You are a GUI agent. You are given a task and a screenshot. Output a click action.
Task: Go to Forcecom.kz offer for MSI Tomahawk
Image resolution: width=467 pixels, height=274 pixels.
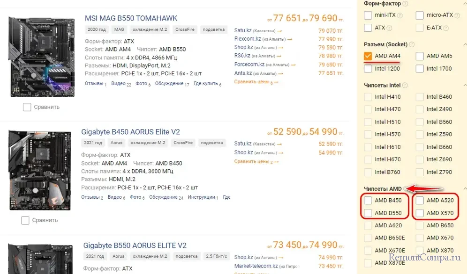pos(249,65)
